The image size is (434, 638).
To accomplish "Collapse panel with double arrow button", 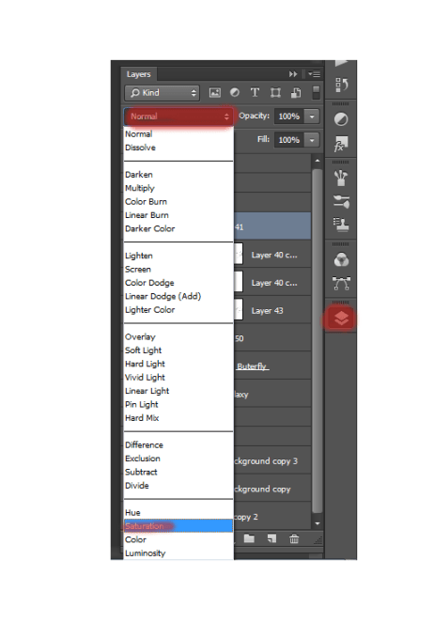I will coord(293,74).
